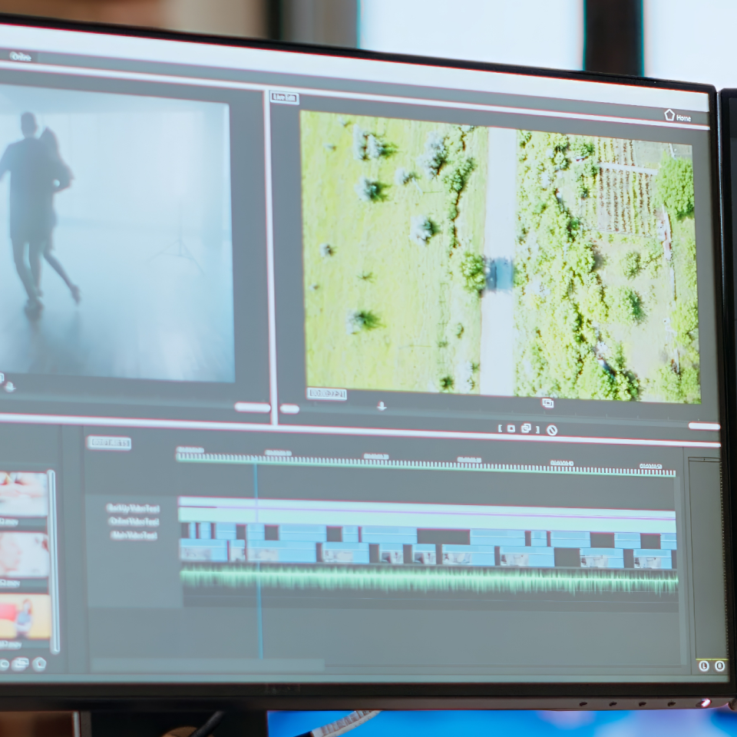Click the small icon at the left preview's bottom left
Viewport: 737px width, 737px height.
(x=9, y=387)
